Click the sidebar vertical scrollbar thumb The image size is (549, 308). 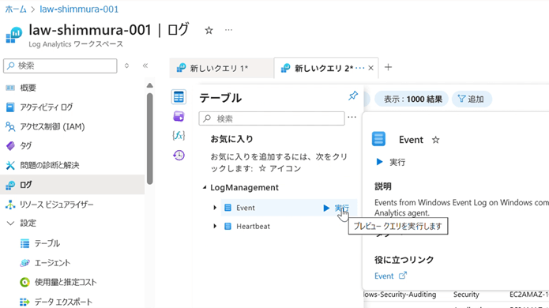pos(150,138)
